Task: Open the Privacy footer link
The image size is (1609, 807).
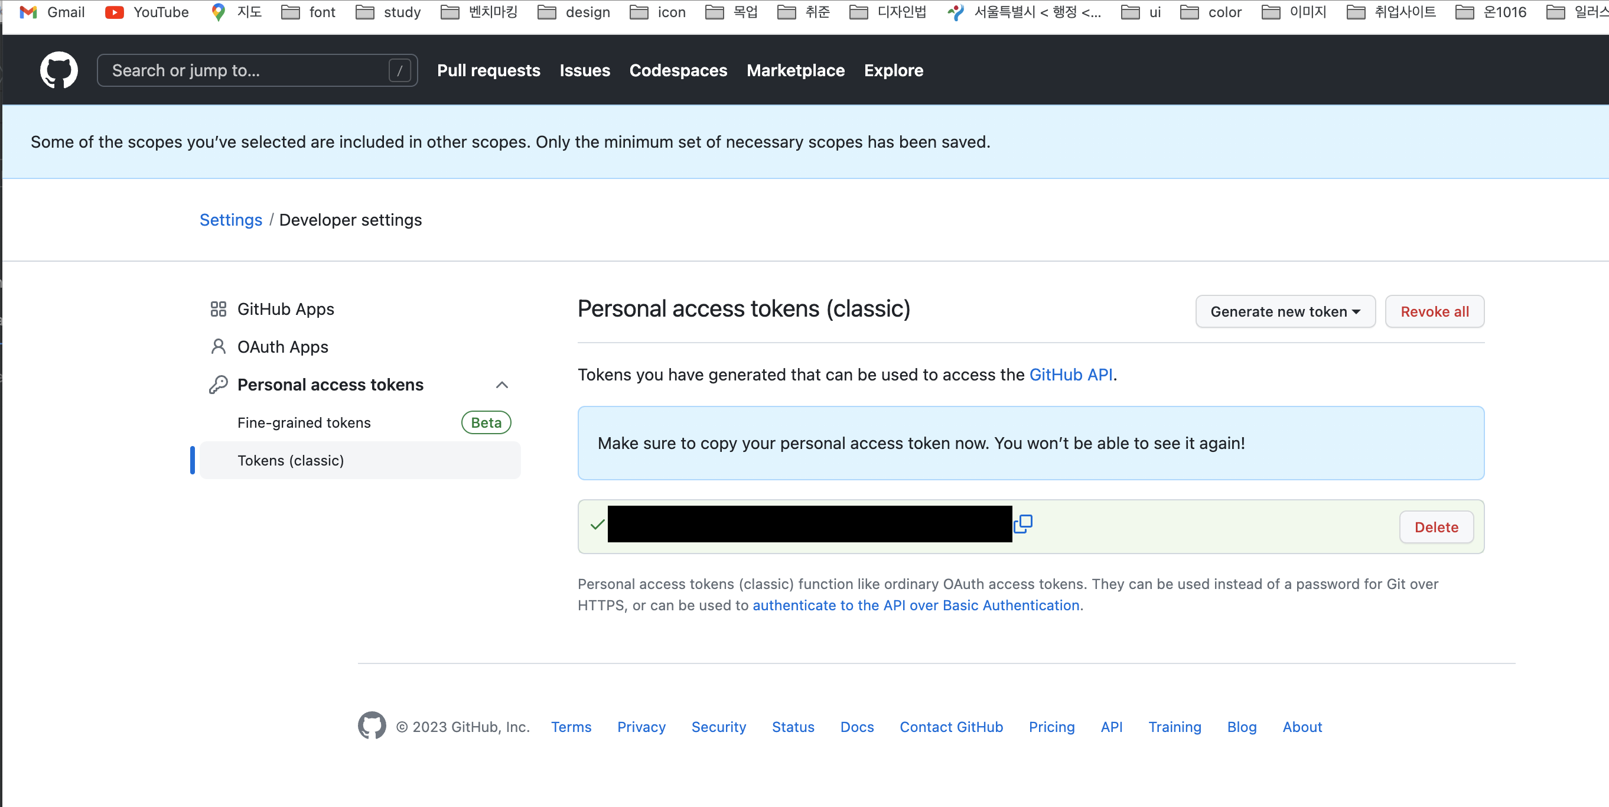Action: 641,727
